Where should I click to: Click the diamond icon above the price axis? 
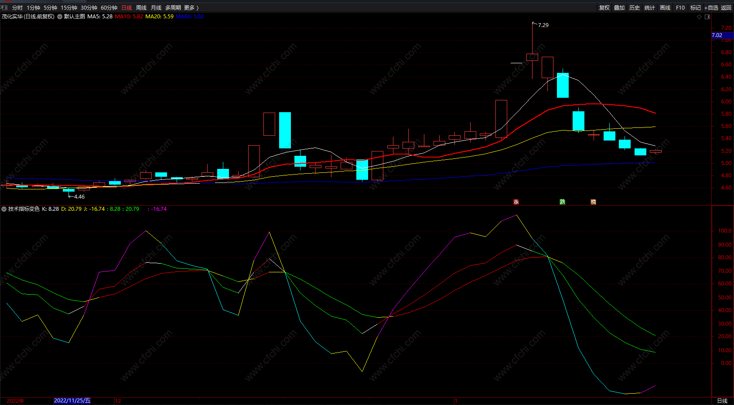[x=699, y=17]
